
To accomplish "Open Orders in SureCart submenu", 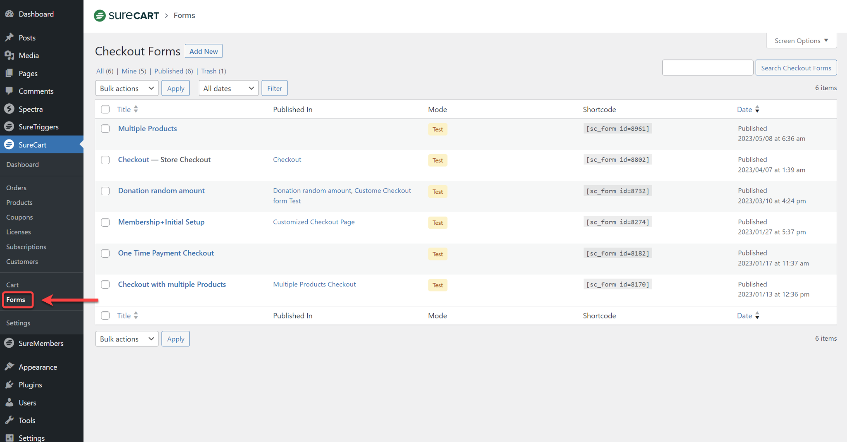I will coord(16,188).
